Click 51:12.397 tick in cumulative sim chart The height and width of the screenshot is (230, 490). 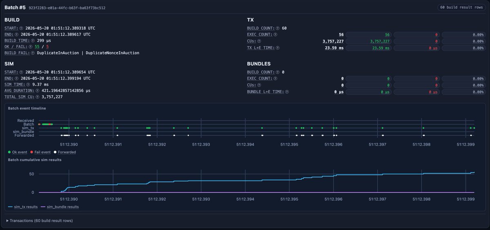pyautogui.click(x=378, y=199)
